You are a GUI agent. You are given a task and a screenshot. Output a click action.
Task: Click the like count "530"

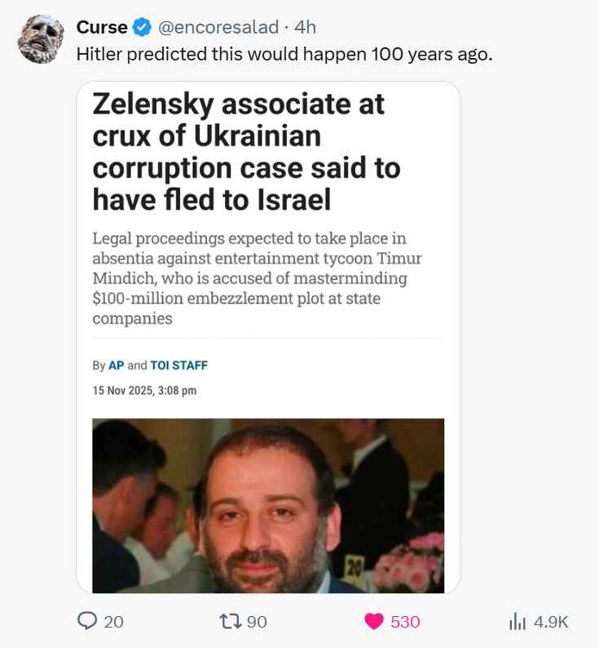405,622
